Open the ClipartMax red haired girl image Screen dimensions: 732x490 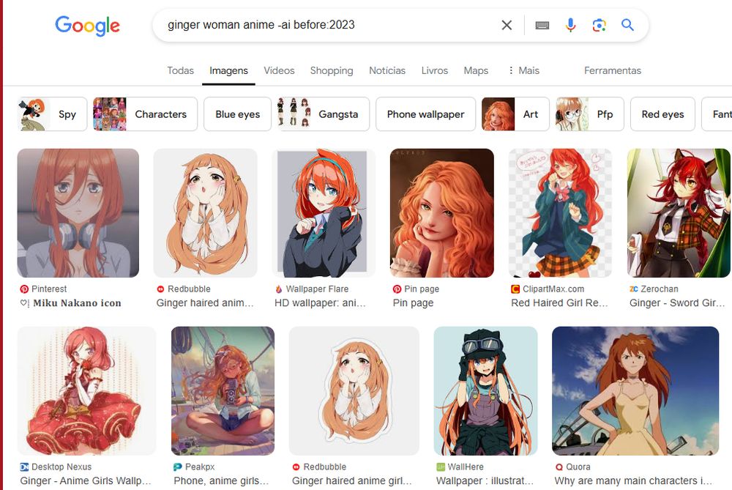point(560,213)
